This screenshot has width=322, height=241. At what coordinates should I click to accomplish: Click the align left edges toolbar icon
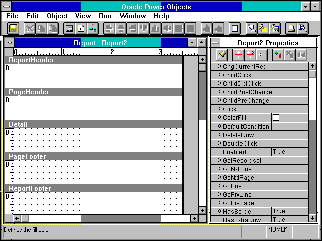coord(109,28)
